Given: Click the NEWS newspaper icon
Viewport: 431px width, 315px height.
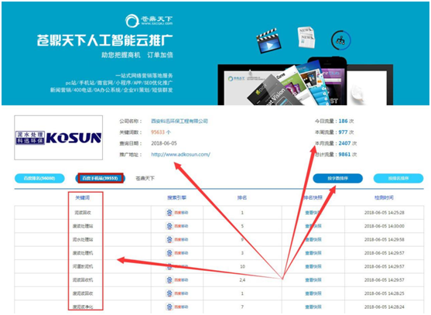Looking at the screenshot, I should [x=306, y=37].
